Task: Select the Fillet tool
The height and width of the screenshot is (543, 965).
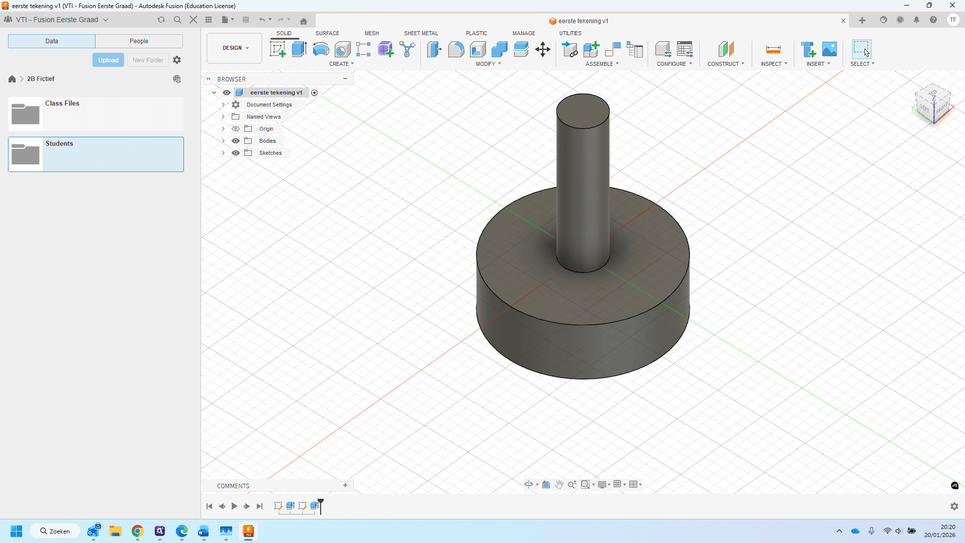Action: (456, 49)
